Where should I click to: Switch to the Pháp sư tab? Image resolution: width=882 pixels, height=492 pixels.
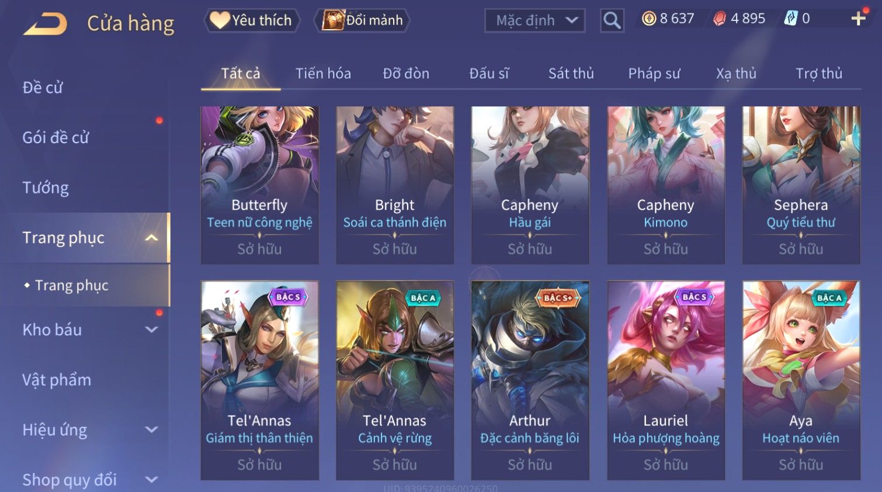[x=654, y=74]
